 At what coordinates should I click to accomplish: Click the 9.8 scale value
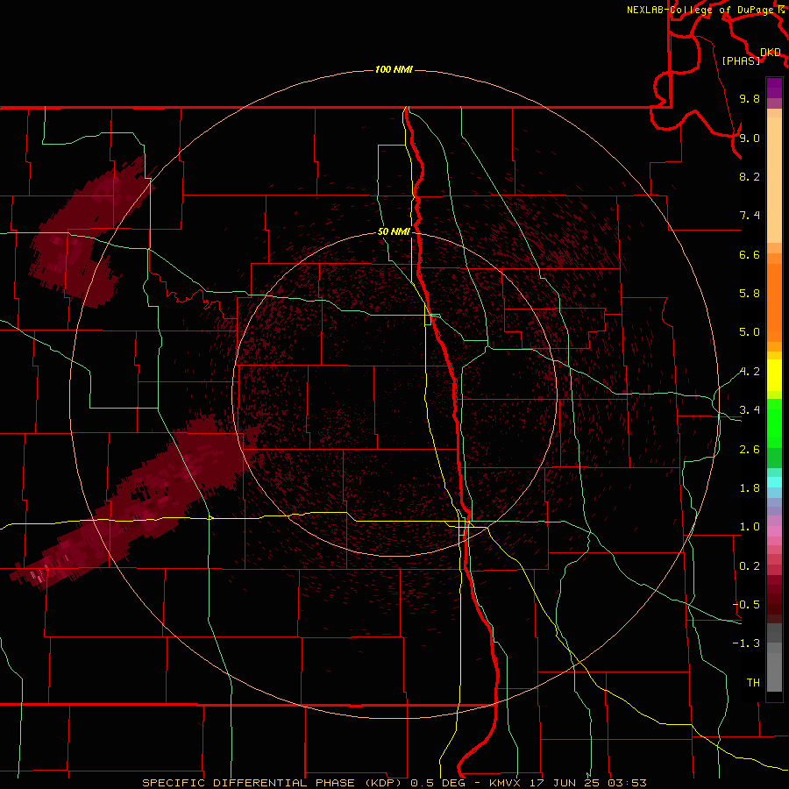[750, 98]
